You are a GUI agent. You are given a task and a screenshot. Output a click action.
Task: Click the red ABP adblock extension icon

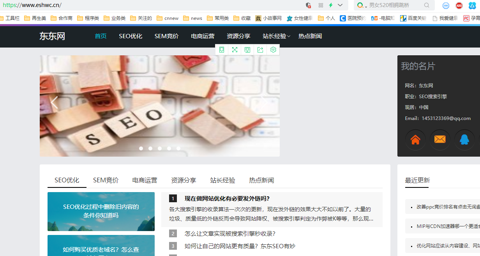459,5
